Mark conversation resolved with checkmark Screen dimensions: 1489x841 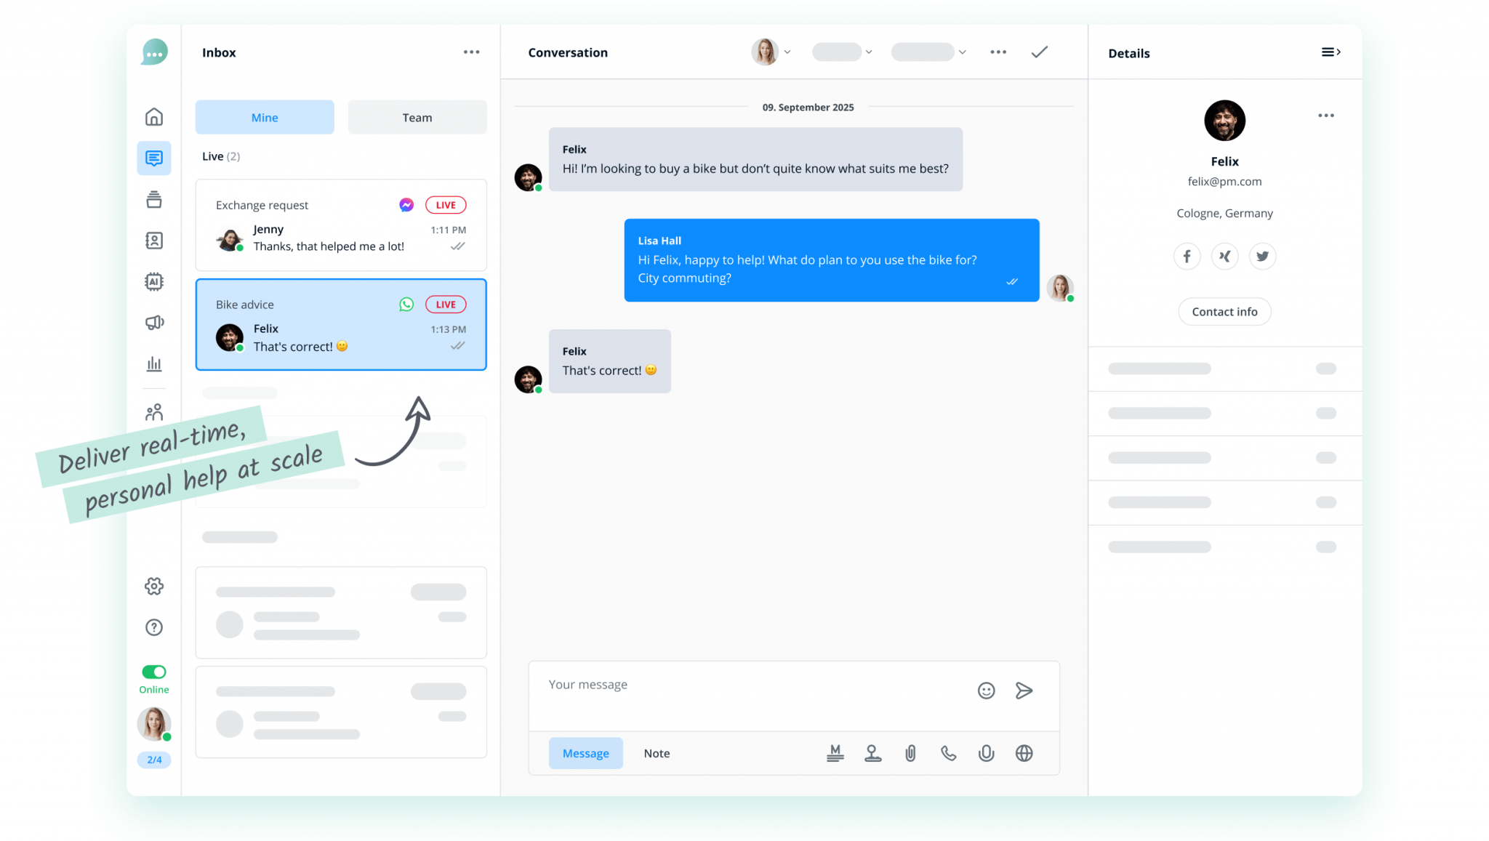click(x=1040, y=52)
